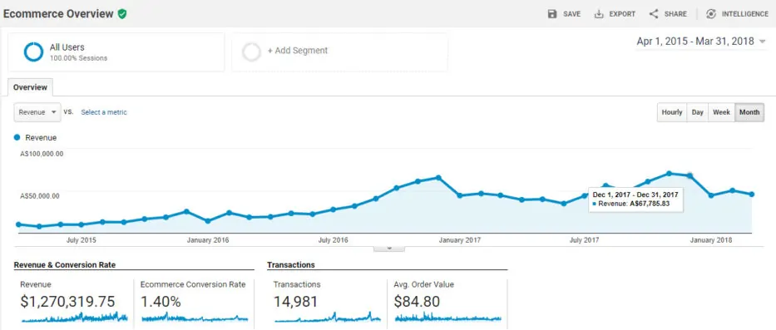Click the $84.80 average order value
Screen dimensions: 776x330
[417, 301]
